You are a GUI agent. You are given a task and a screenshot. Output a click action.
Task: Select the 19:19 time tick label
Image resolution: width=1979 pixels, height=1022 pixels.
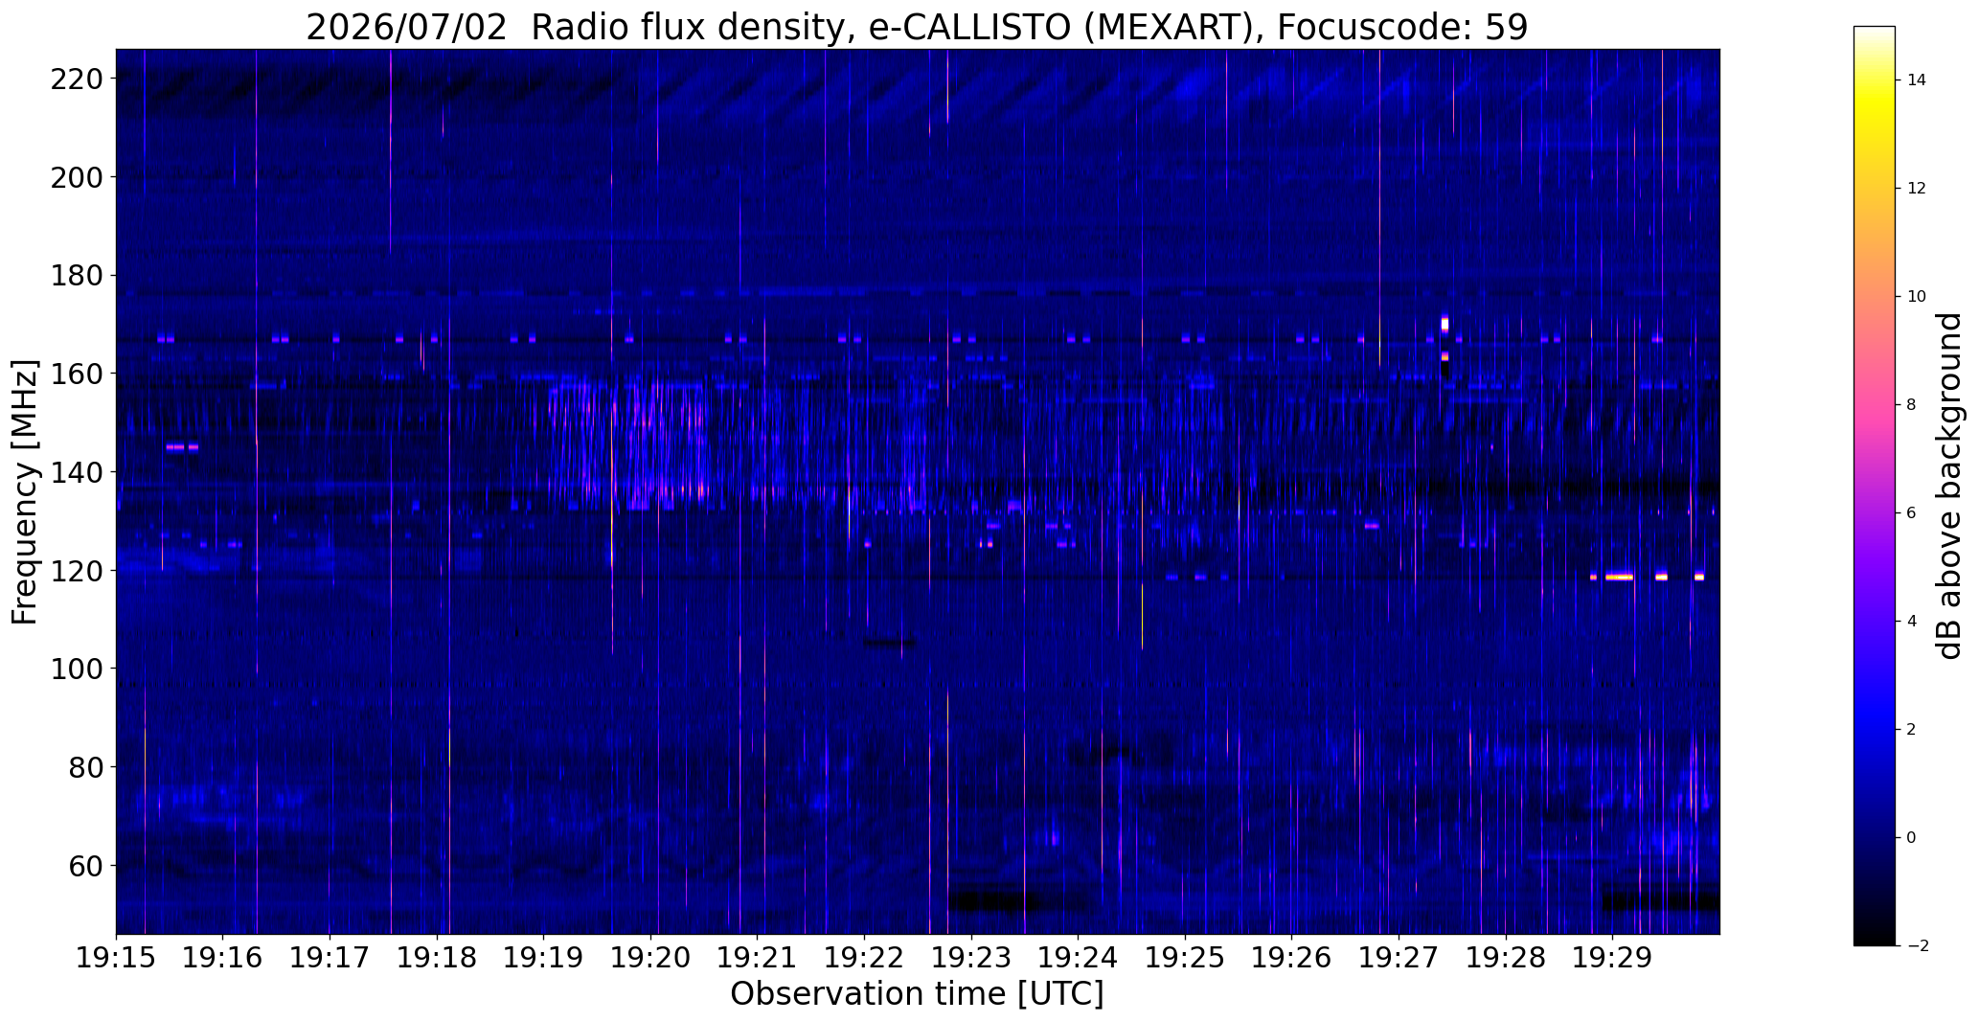544,957
